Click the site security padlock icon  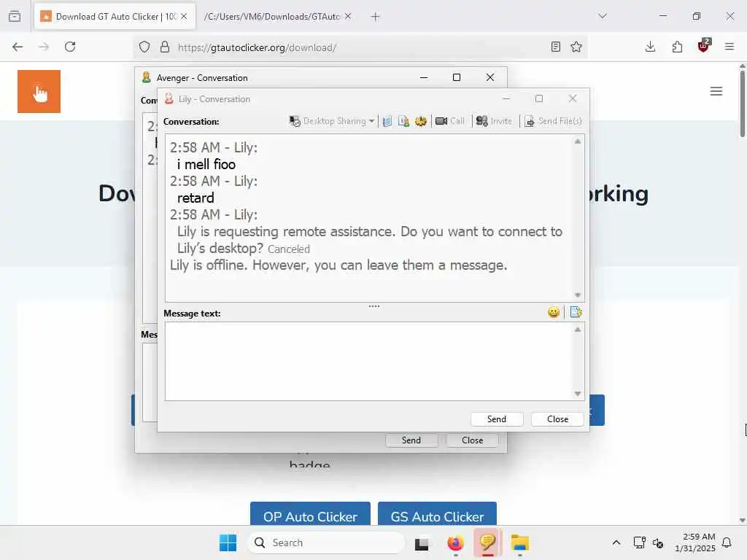[x=164, y=47]
